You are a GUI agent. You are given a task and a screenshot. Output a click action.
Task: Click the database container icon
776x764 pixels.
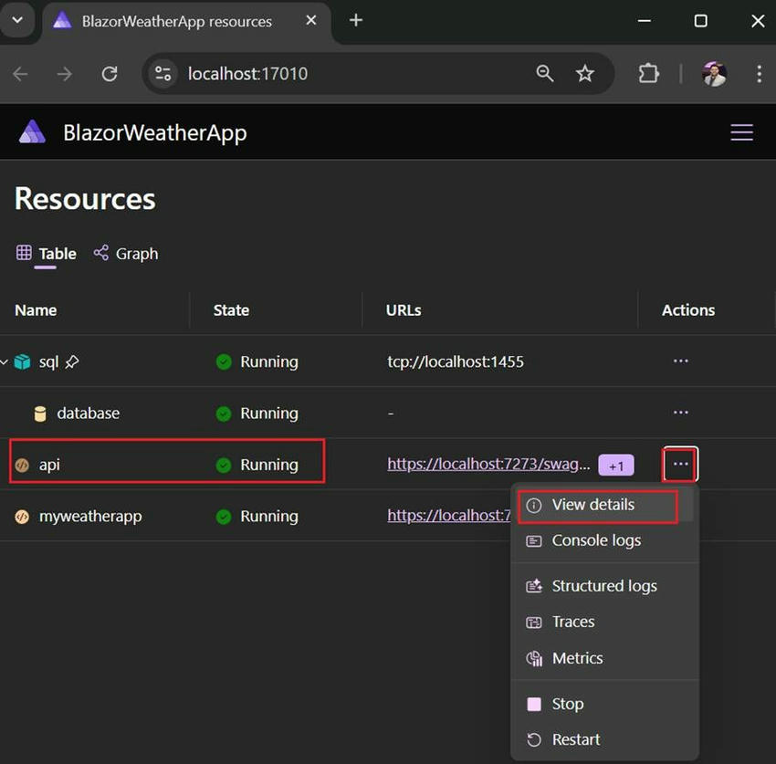click(40, 413)
